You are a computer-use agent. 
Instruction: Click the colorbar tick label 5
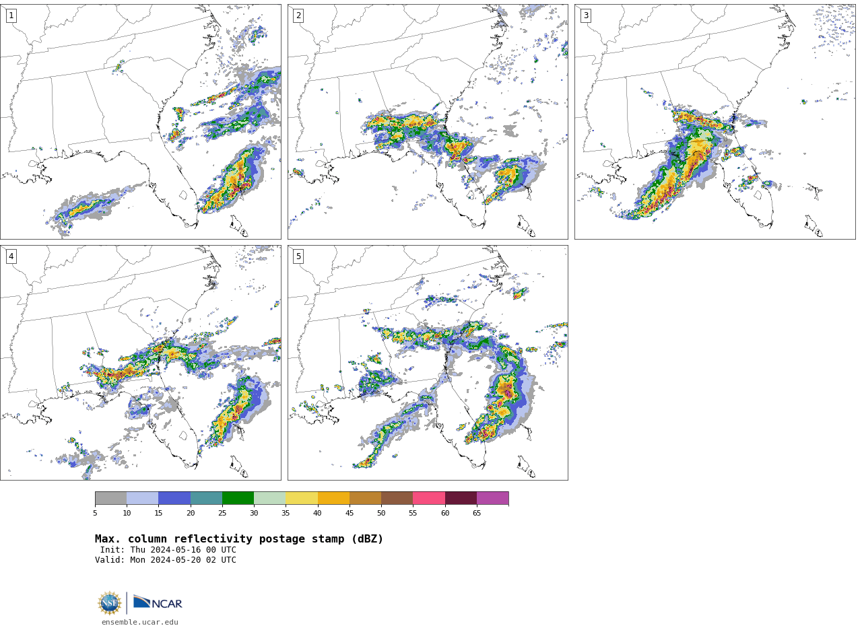(x=95, y=514)
